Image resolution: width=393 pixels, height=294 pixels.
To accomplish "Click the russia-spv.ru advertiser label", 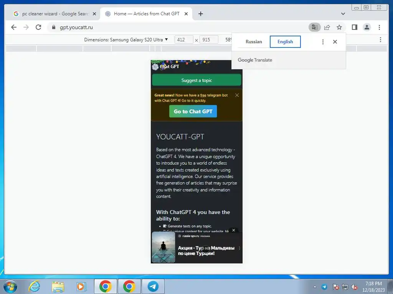I will 191,236.
